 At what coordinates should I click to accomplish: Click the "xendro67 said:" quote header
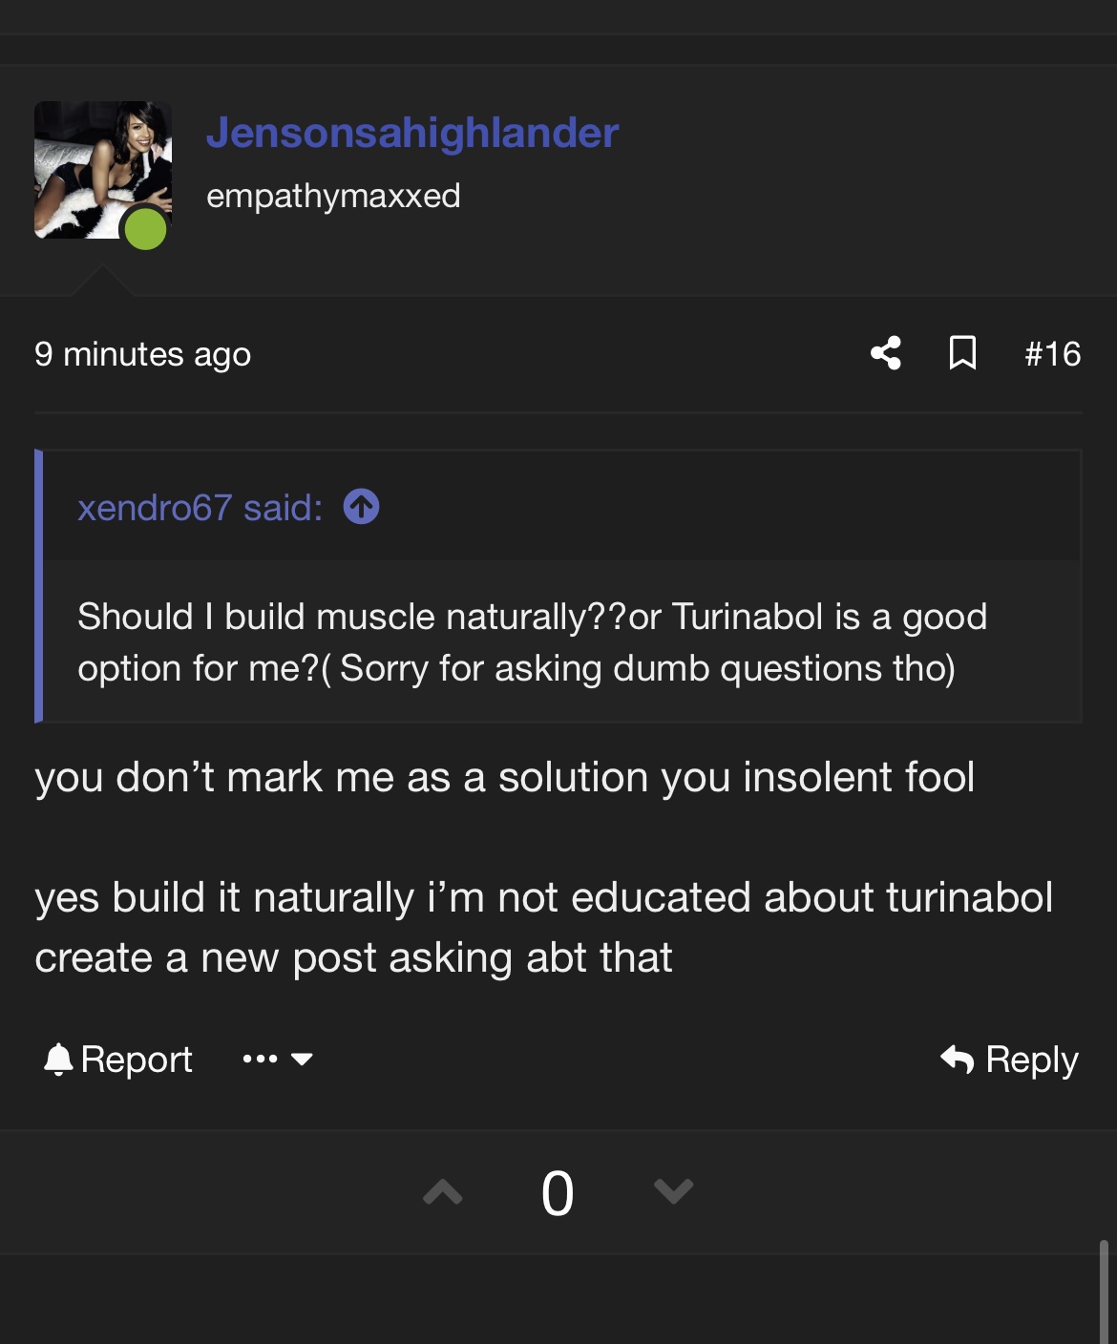coord(200,508)
